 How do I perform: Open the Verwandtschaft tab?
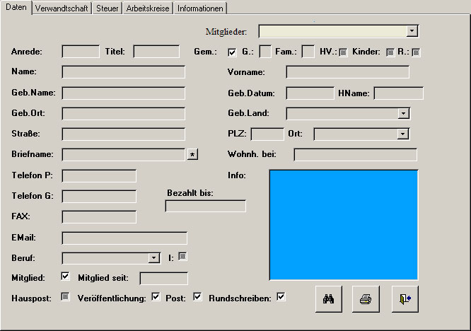62,8
